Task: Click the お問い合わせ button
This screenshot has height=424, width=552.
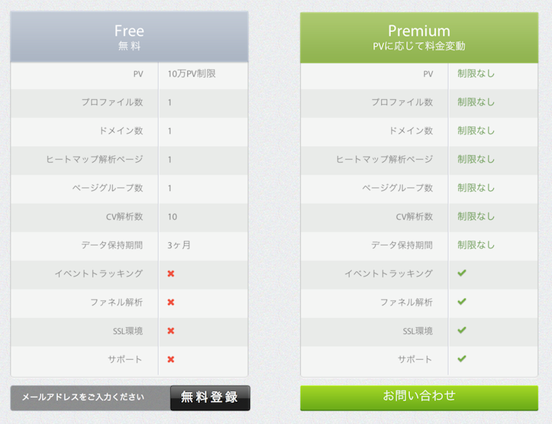Action: click(x=418, y=396)
